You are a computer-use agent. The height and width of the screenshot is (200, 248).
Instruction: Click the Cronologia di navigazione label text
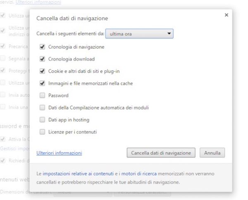tap(76, 47)
